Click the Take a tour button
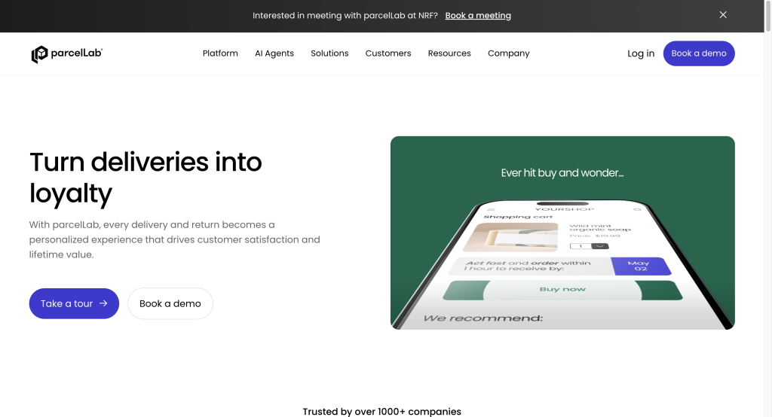The height and width of the screenshot is (417, 772). (x=74, y=303)
